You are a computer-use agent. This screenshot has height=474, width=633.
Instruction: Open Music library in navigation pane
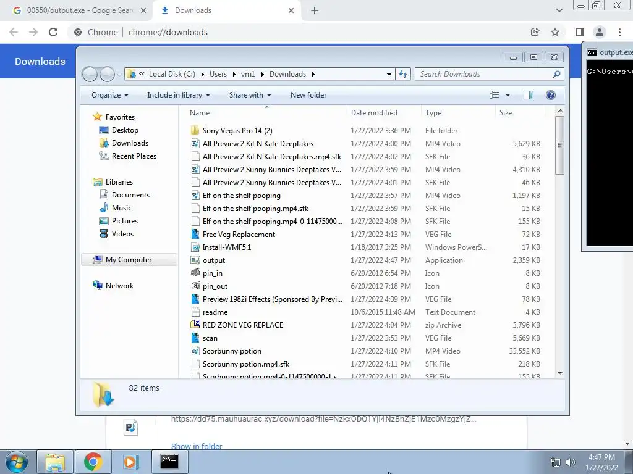pos(122,208)
